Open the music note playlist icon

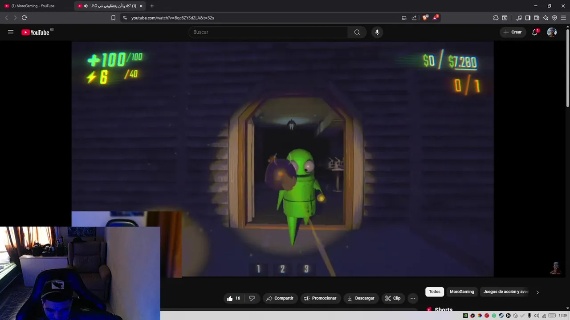pyautogui.click(x=519, y=18)
